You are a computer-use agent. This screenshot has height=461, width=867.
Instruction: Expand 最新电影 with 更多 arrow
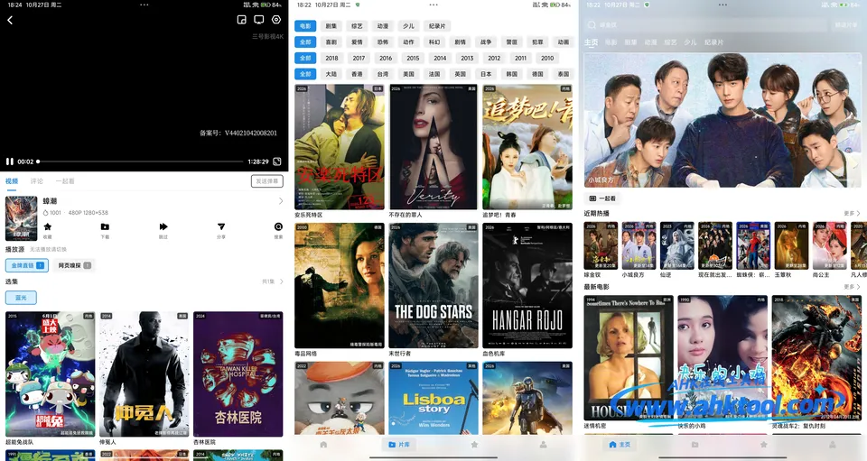tap(852, 287)
